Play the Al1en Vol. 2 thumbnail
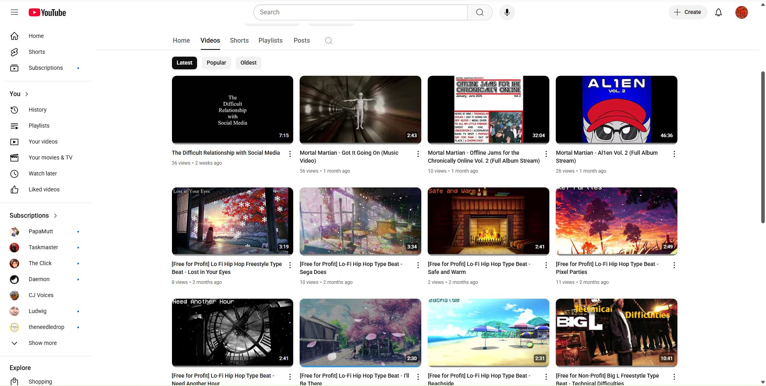The height and width of the screenshot is (386, 766). [x=616, y=110]
